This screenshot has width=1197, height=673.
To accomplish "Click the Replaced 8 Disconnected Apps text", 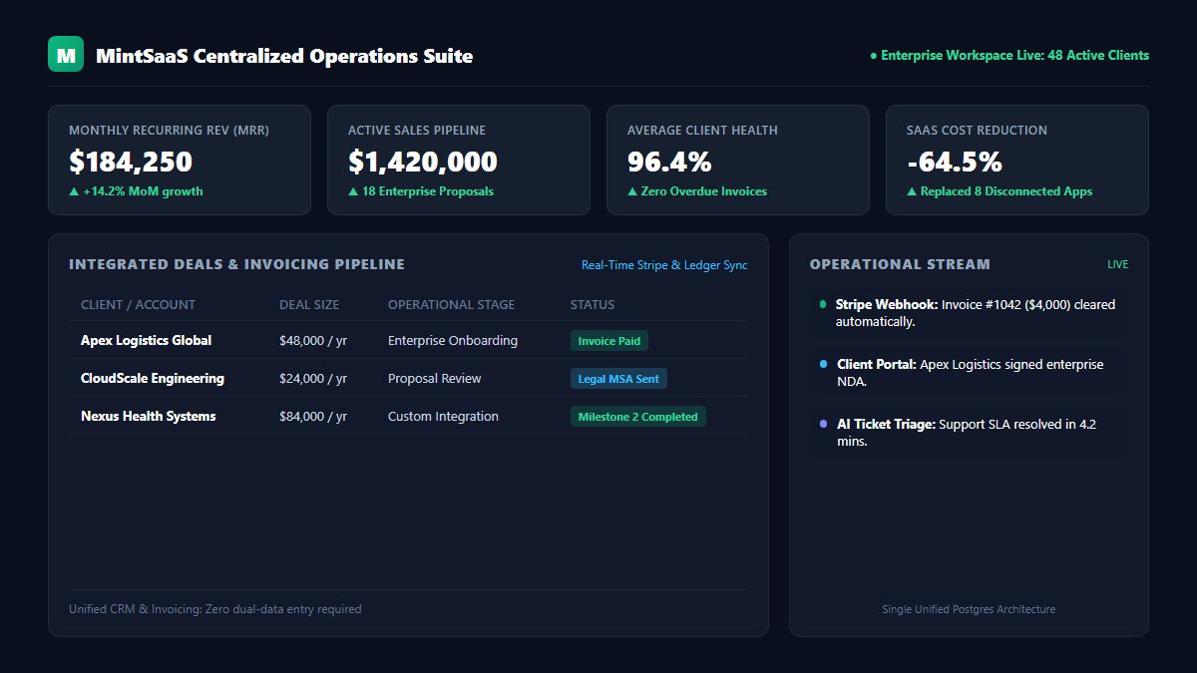I will 999,191.
